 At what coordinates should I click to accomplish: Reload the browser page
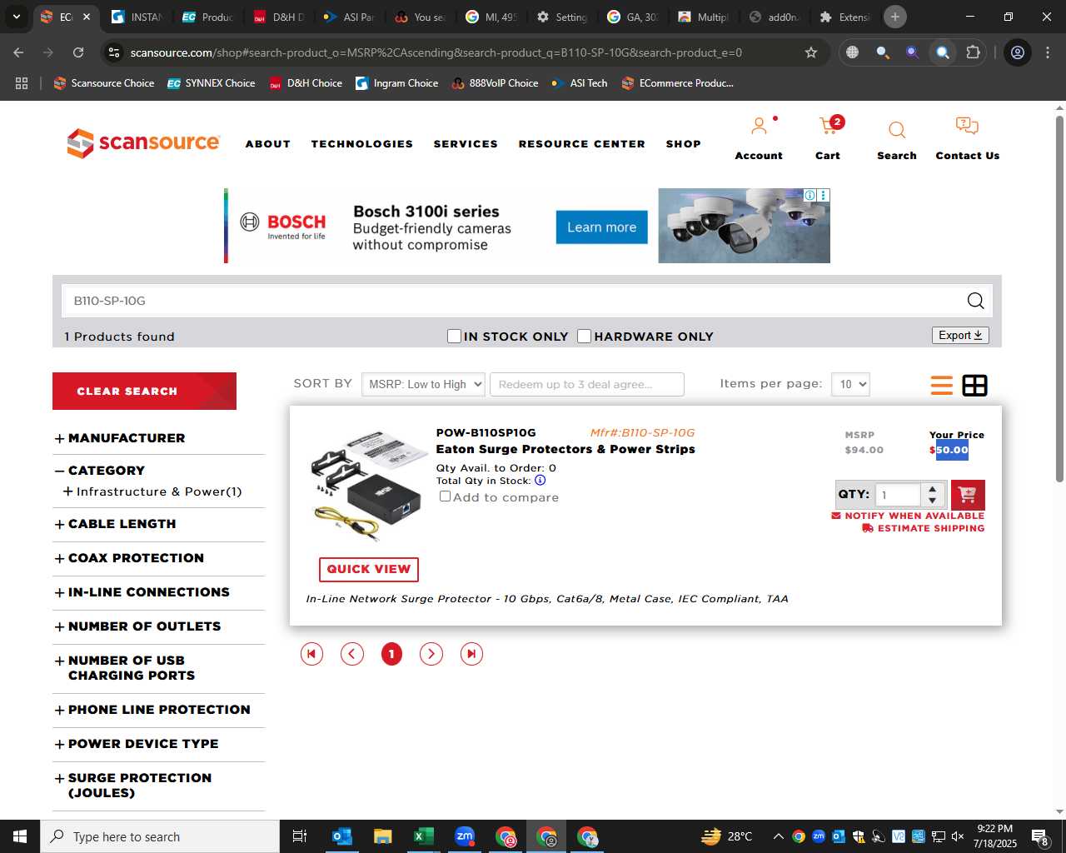pos(78,52)
